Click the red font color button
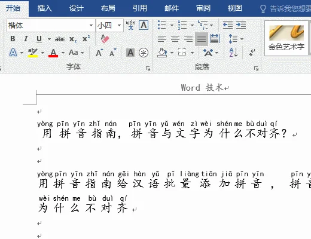The height and width of the screenshot is (239, 311). [x=53, y=53]
